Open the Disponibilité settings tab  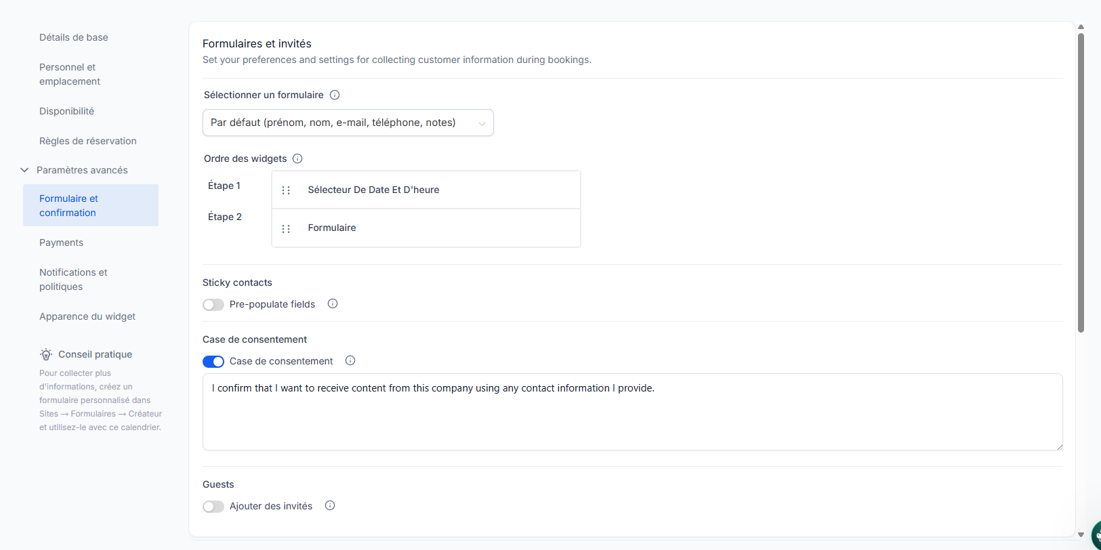pyautogui.click(x=66, y=111)
